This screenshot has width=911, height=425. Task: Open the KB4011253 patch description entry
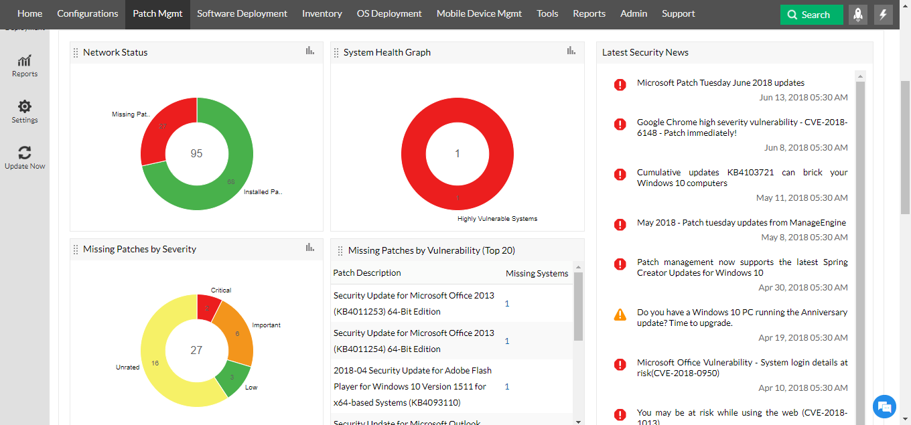point(413,303)
